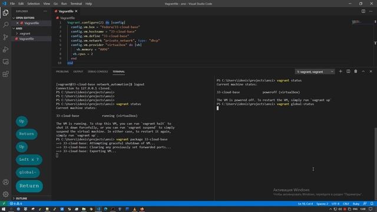The height and width of the screenshot is (212, 377).
Task: Open the Explorer view in activity bar
Action: (5, 12)
